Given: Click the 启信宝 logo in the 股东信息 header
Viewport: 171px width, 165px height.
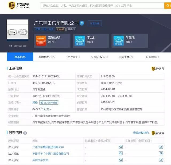Looking at the screenshot, I should point(158,133).
